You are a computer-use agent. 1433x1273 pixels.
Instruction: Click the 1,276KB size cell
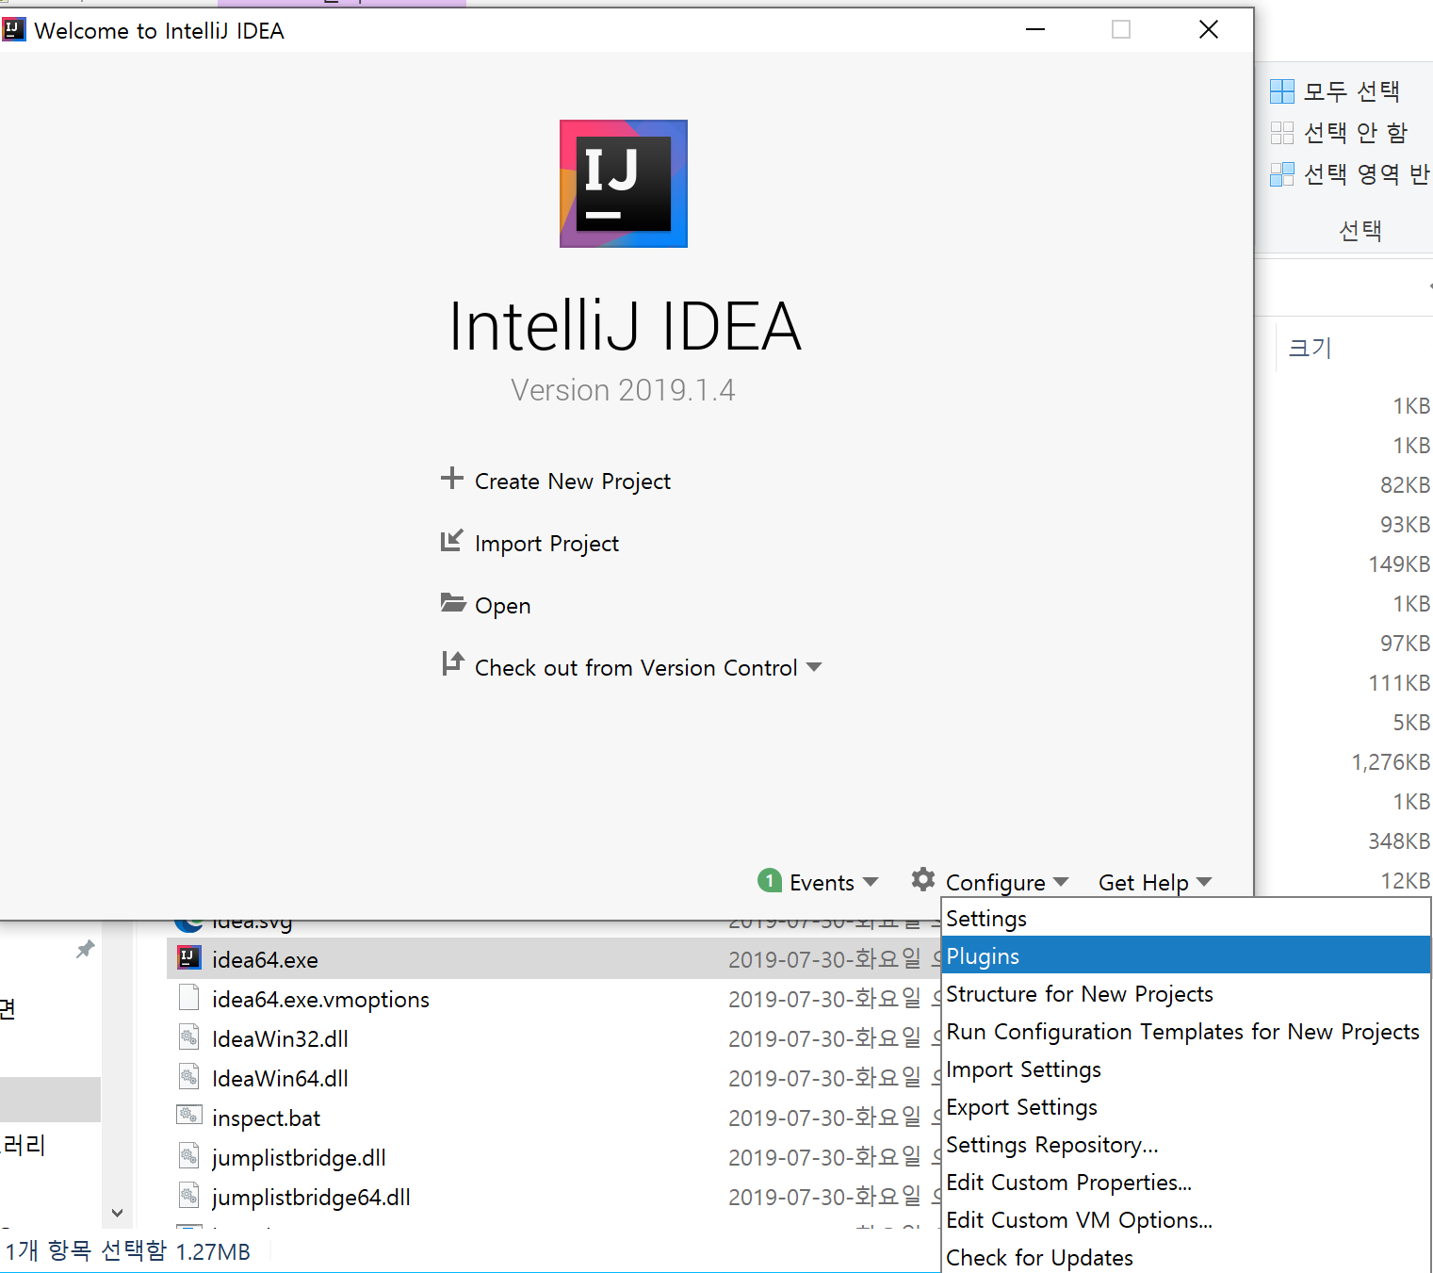point(1391,762)
